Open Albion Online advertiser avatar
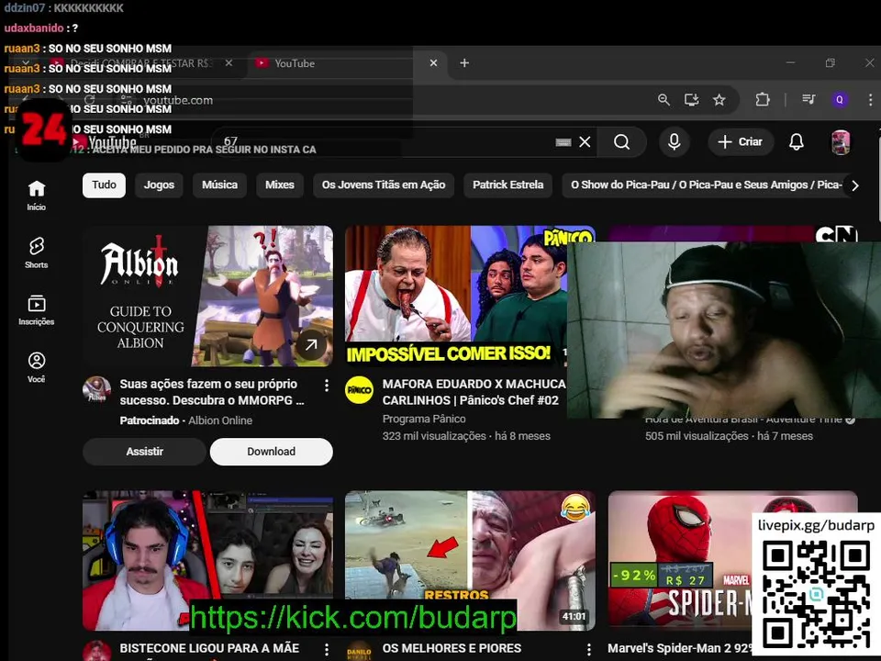 click(96, 389)
